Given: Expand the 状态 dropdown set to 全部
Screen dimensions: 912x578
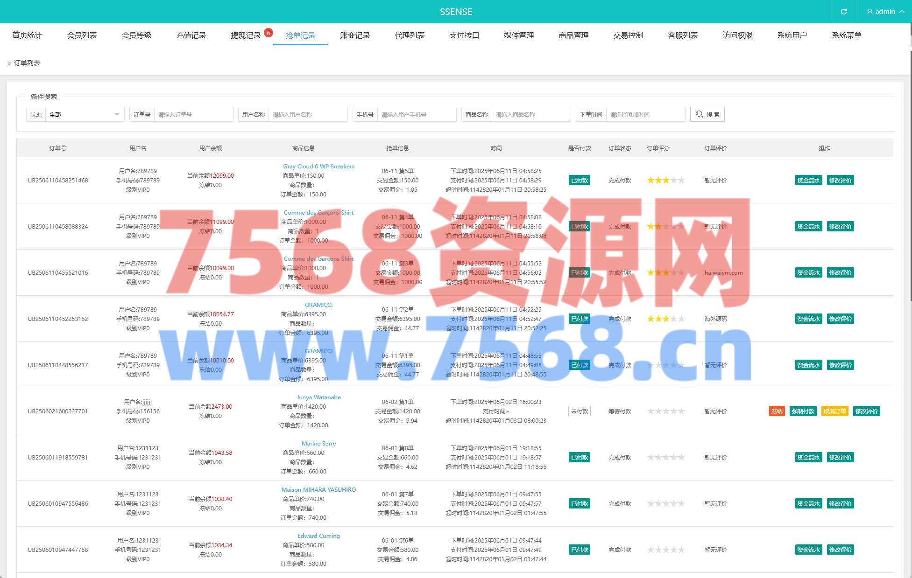Looking at the screenshot, I should [x=85, y=114].
